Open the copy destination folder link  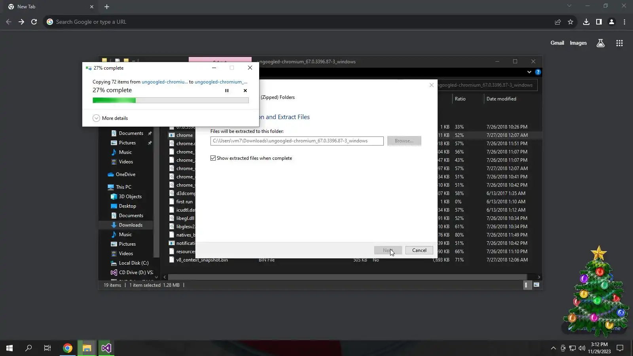coord(221,82)
